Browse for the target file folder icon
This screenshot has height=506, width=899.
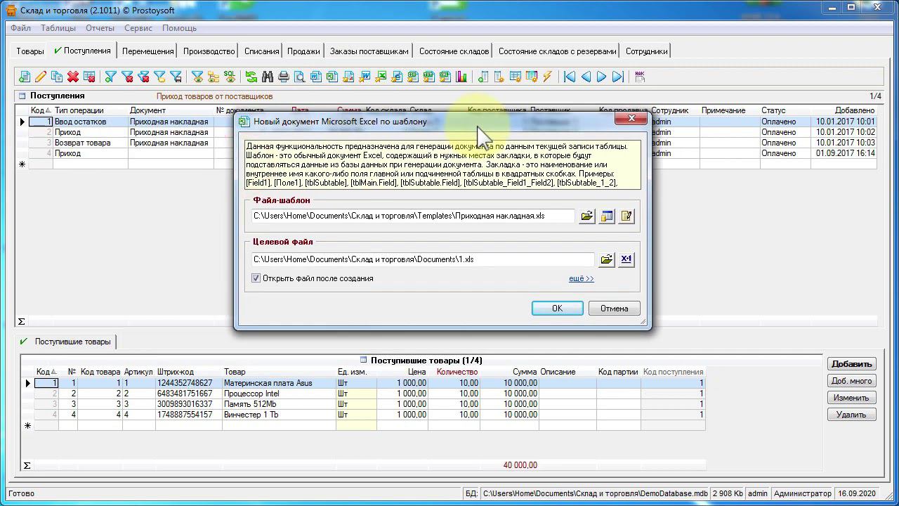607,259
